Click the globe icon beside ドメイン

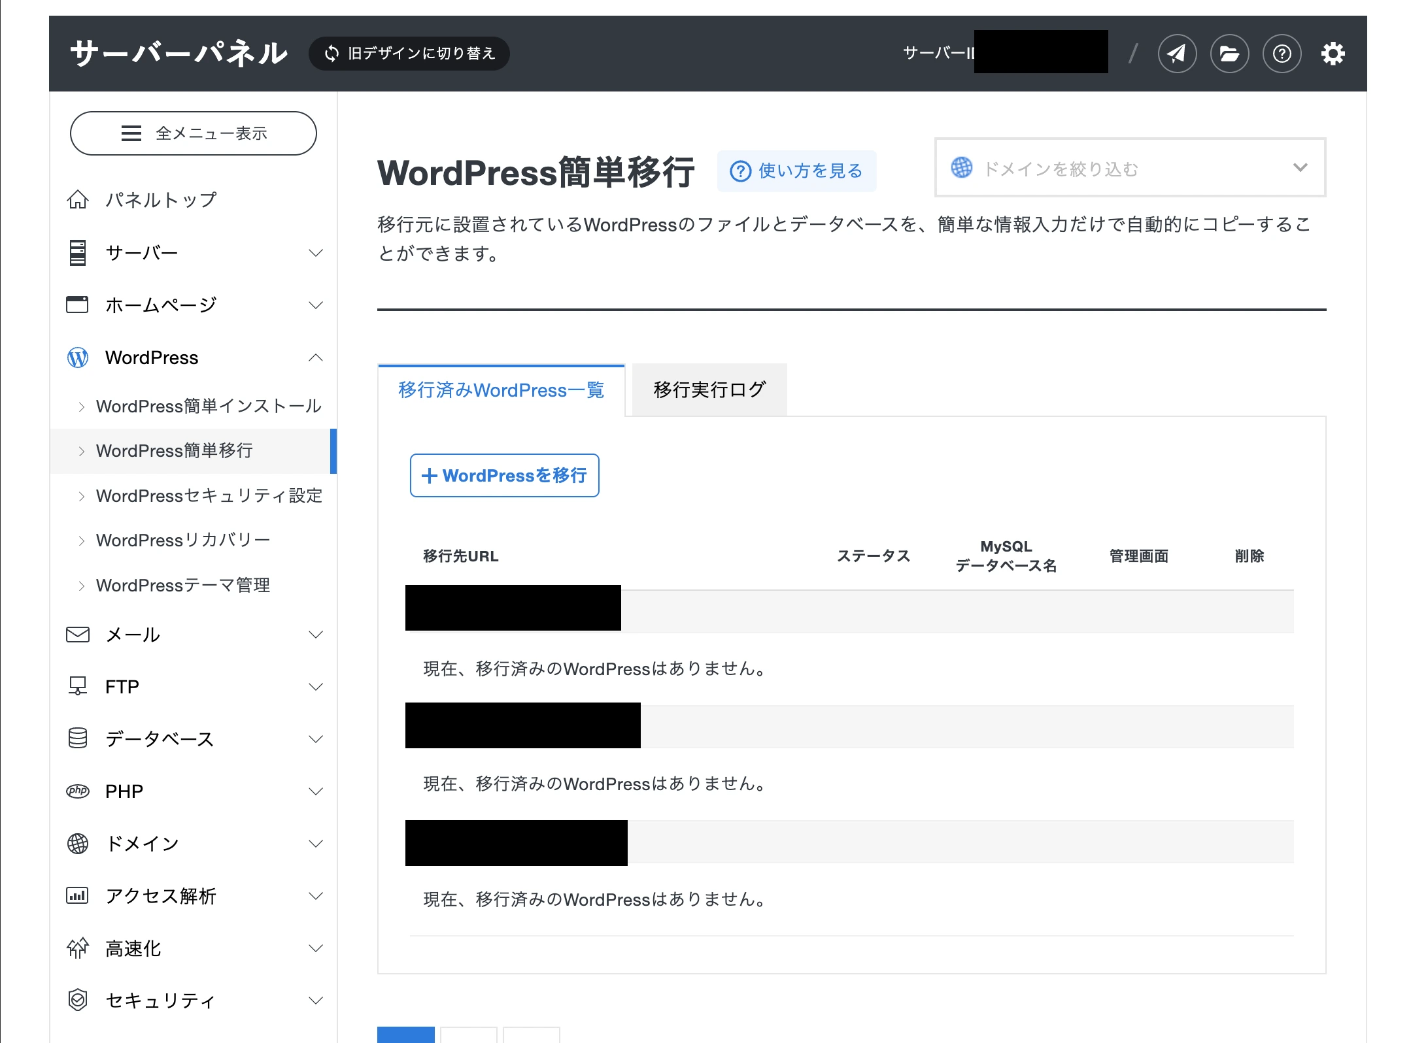[78, 844]
